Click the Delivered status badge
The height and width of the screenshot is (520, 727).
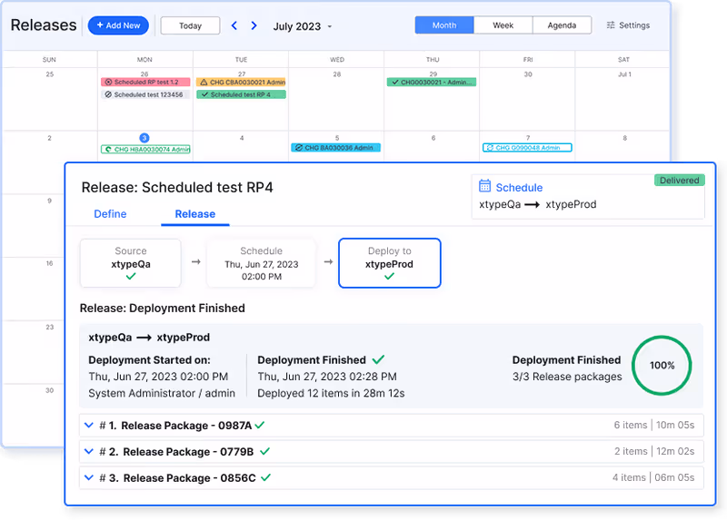679,180
